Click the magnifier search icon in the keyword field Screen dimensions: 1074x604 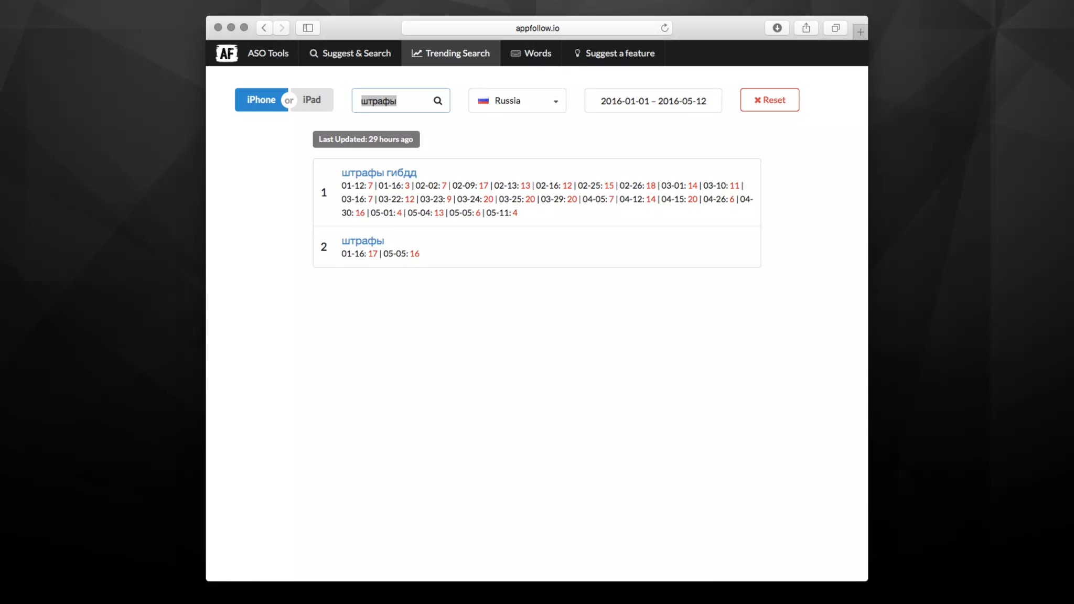(438, 101)
